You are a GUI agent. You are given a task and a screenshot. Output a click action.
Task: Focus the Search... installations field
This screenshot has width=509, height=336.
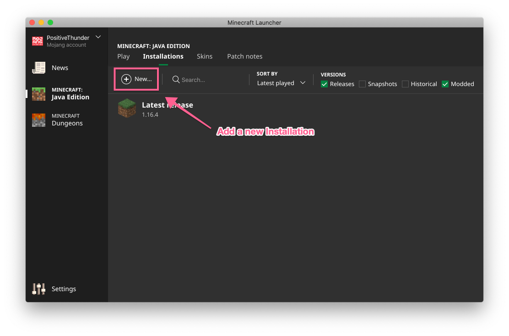point(208,80)
